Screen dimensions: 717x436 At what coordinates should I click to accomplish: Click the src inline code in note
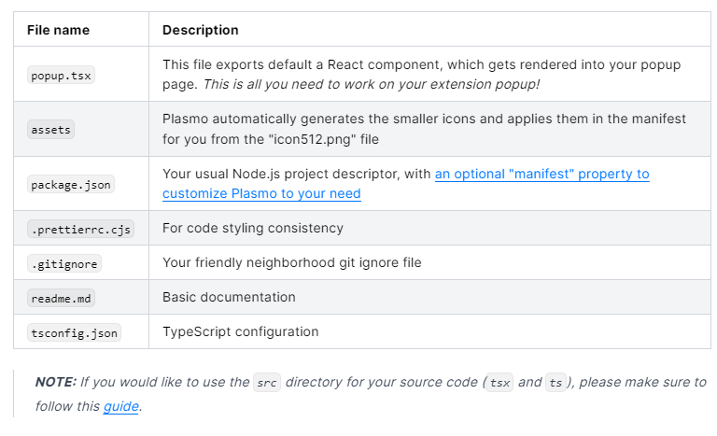coord(267,383)
